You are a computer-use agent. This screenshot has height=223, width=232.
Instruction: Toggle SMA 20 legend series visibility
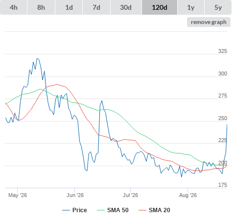click(x=154, y=210)
